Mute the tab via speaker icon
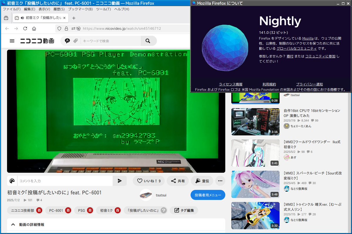This screenshot has height=234, width=352. 22,18
